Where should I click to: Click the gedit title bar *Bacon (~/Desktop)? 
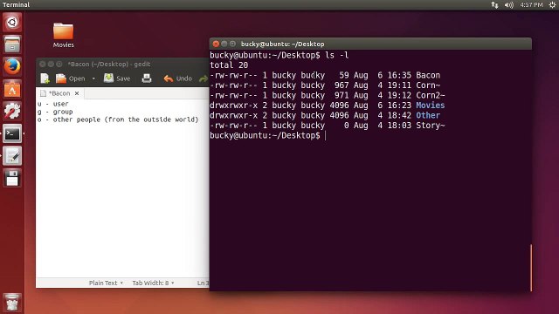tap(108, 64)
